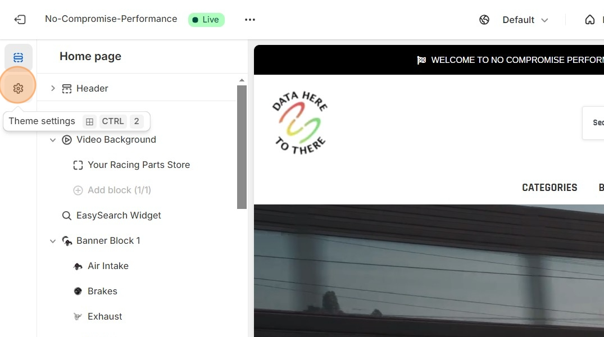Image resolution: width=604 pixels, height=337 pixels.
Task: Click the Header section icon
Action: point(67,89)
